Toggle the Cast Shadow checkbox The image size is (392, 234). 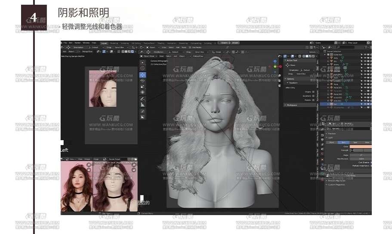click(371, 163)
